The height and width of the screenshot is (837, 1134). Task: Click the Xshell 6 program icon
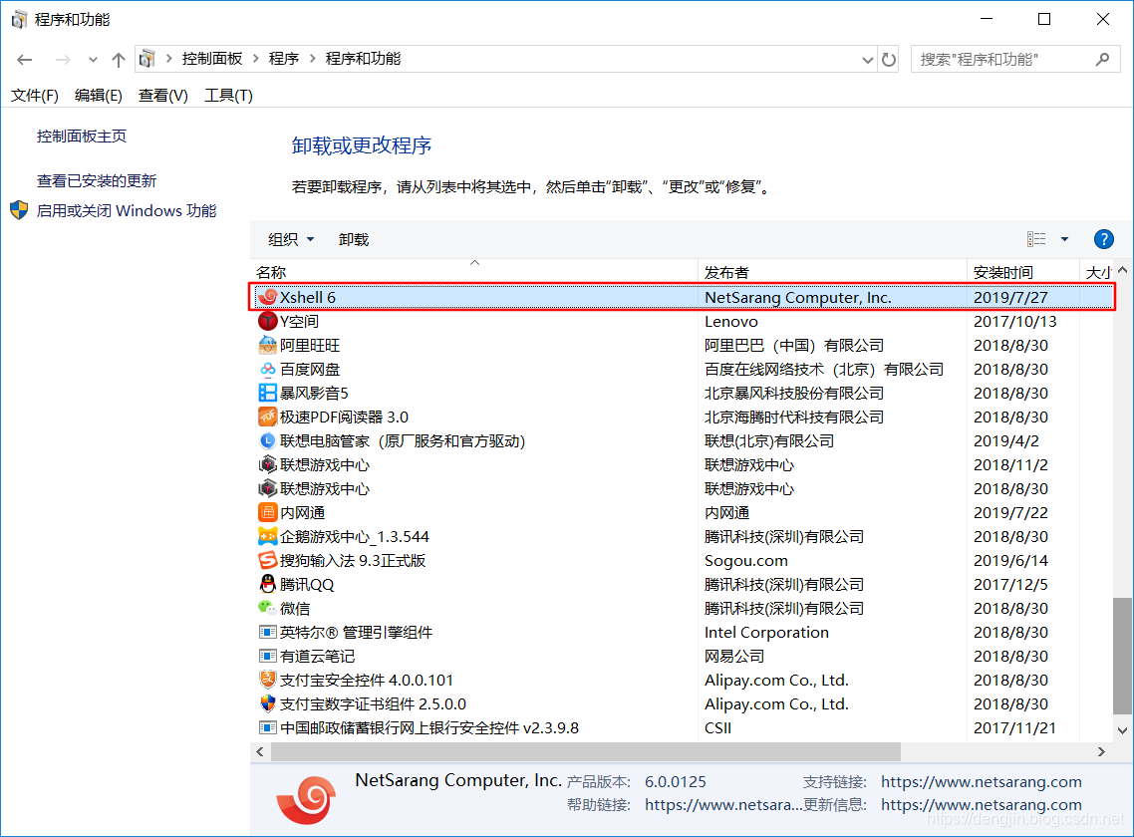coord(268,297)
